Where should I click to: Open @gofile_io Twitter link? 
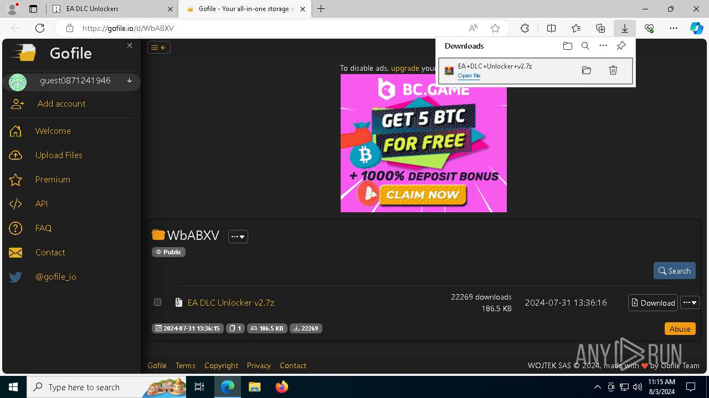click(x=55, y=277)
